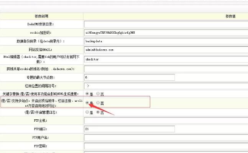Click the 栏目位置的间隔符号 field
This screenshot has height=153, width=248.
point(166,86)
